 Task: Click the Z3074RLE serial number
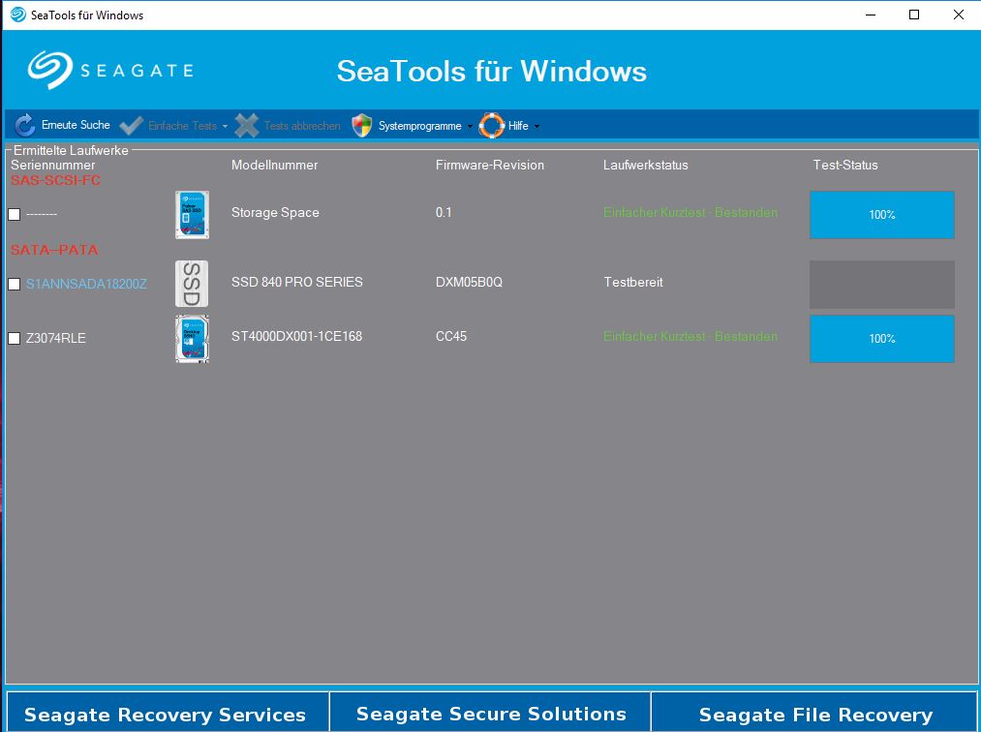55,339
